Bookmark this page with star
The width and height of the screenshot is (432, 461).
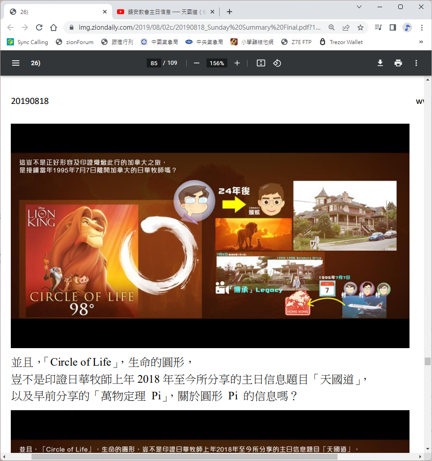[360, 27]
